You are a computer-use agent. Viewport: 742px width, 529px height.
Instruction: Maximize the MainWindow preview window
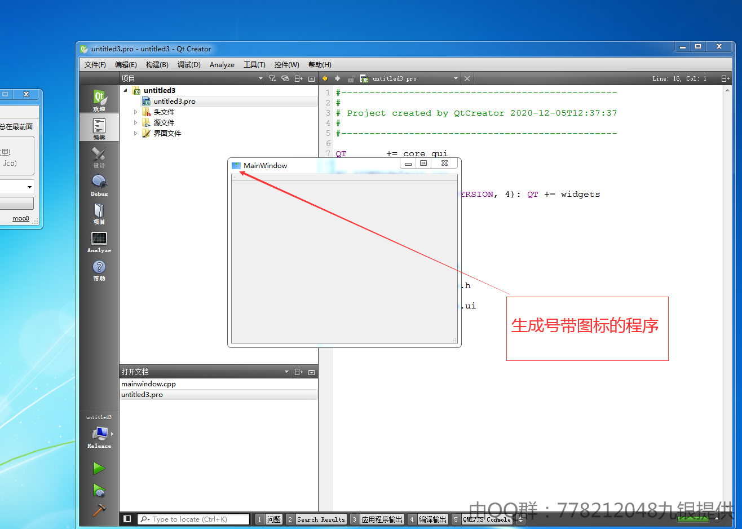(423, 163)
